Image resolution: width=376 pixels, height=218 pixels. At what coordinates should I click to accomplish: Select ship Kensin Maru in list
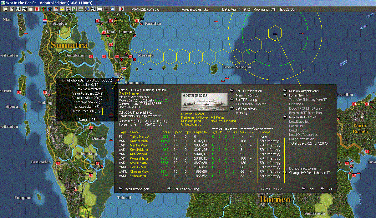[x=139, y=150]
